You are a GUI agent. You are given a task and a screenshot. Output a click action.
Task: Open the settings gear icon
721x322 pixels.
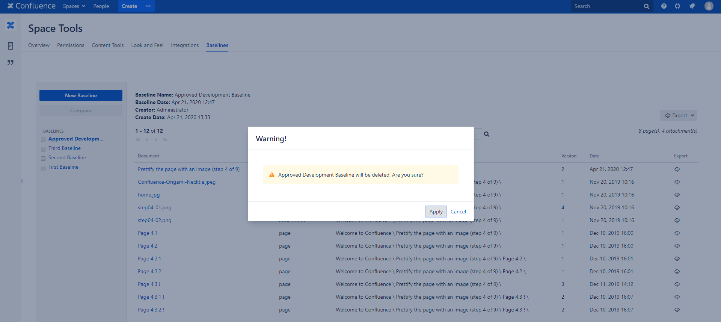[677, 6]
